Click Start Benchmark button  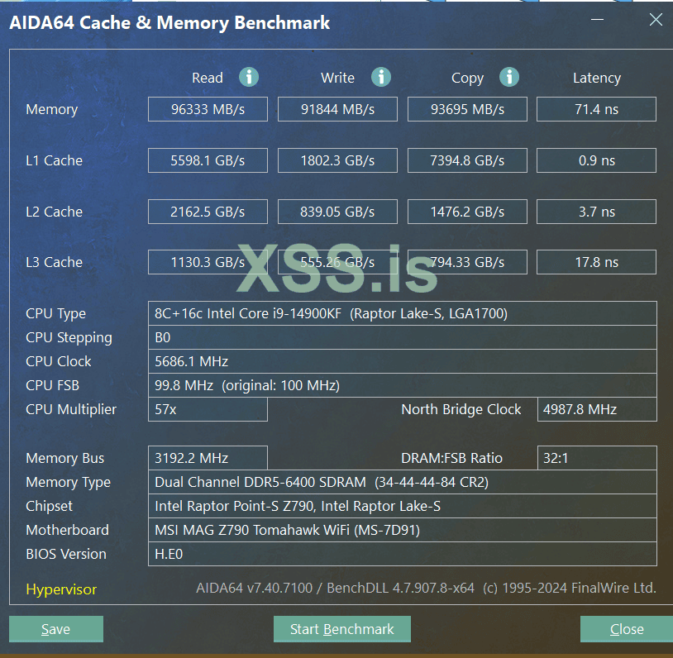342,629
